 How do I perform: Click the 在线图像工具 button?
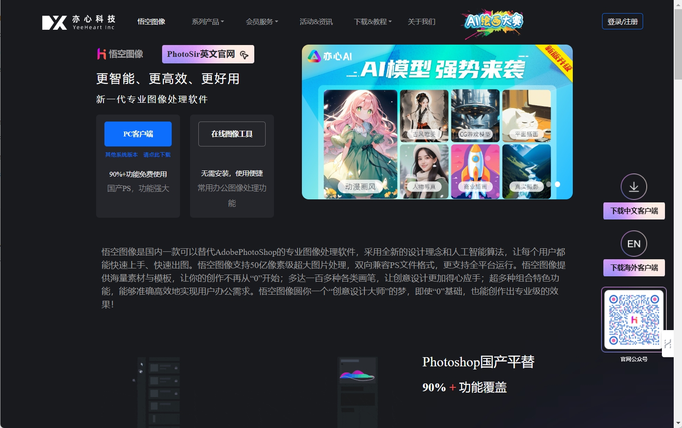pyautogui.click(x=232, y=134)
